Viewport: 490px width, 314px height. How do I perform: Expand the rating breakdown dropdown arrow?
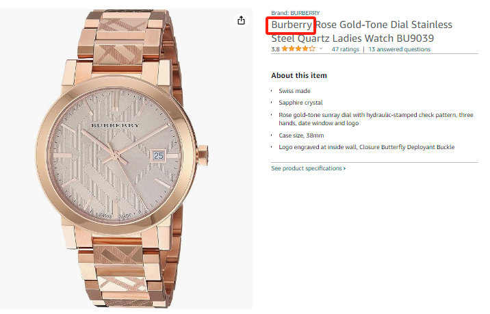point(320,49)
